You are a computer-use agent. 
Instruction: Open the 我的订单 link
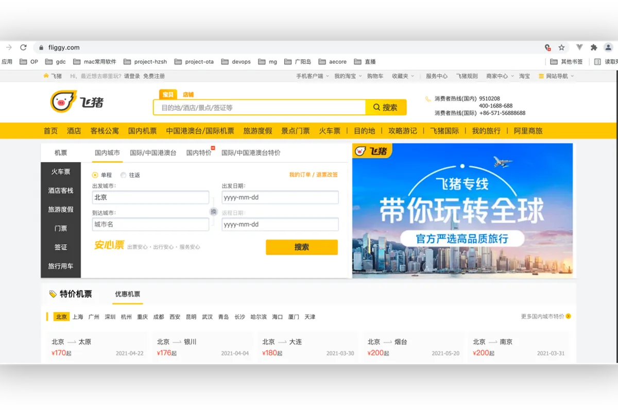[299, 175]
